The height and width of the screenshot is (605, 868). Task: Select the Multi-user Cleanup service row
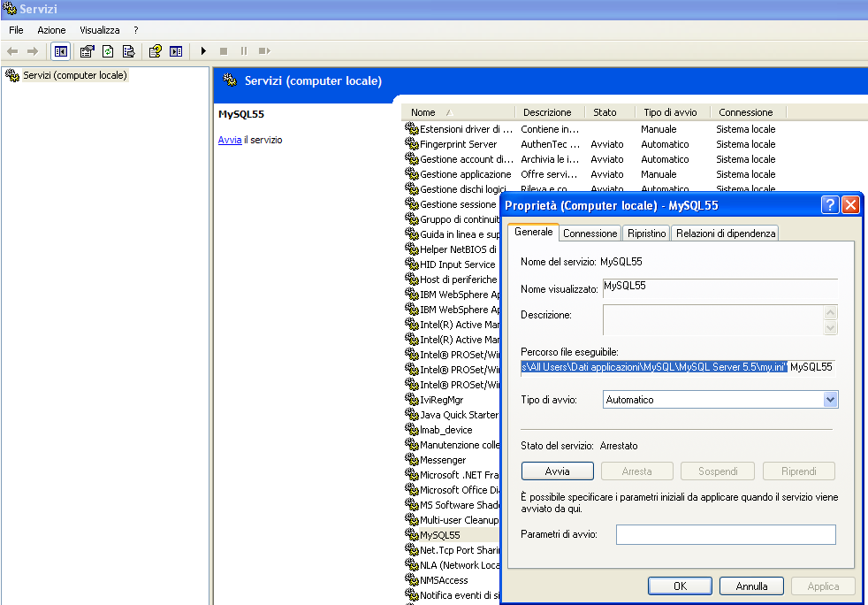[452, 520]
